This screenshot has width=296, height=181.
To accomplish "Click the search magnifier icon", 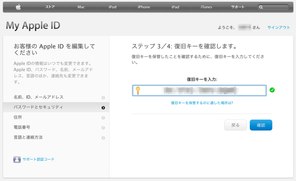I will coord(261,7).
